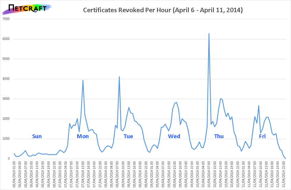Select the 1000 y-axis label
The image size is (291, 190).
coord(6,139)
